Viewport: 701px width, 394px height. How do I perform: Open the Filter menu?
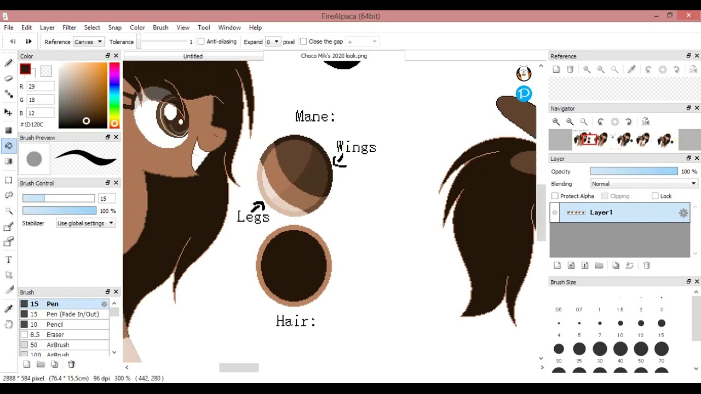(69, 27)
